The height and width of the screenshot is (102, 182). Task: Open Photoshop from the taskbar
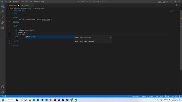click(47, 100)
